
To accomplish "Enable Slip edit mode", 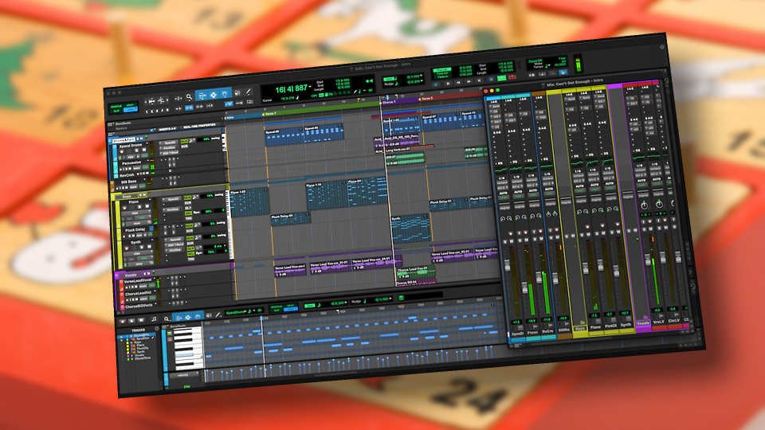I will click(116, 111).
